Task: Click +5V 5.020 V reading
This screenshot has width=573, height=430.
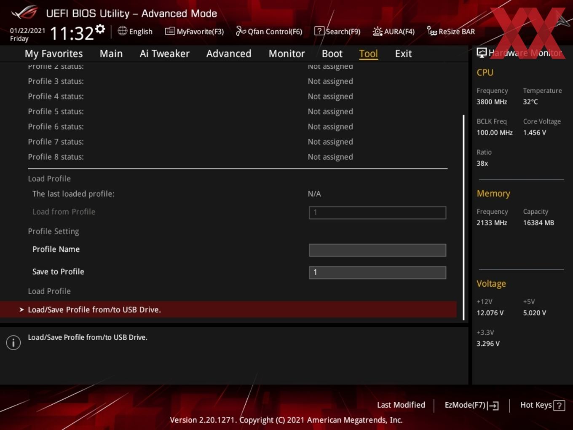Action: click(534, 313)
